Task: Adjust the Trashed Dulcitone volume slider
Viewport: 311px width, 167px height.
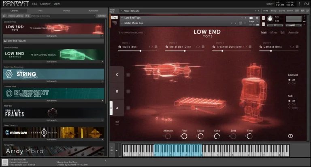Action: point(232,51)
